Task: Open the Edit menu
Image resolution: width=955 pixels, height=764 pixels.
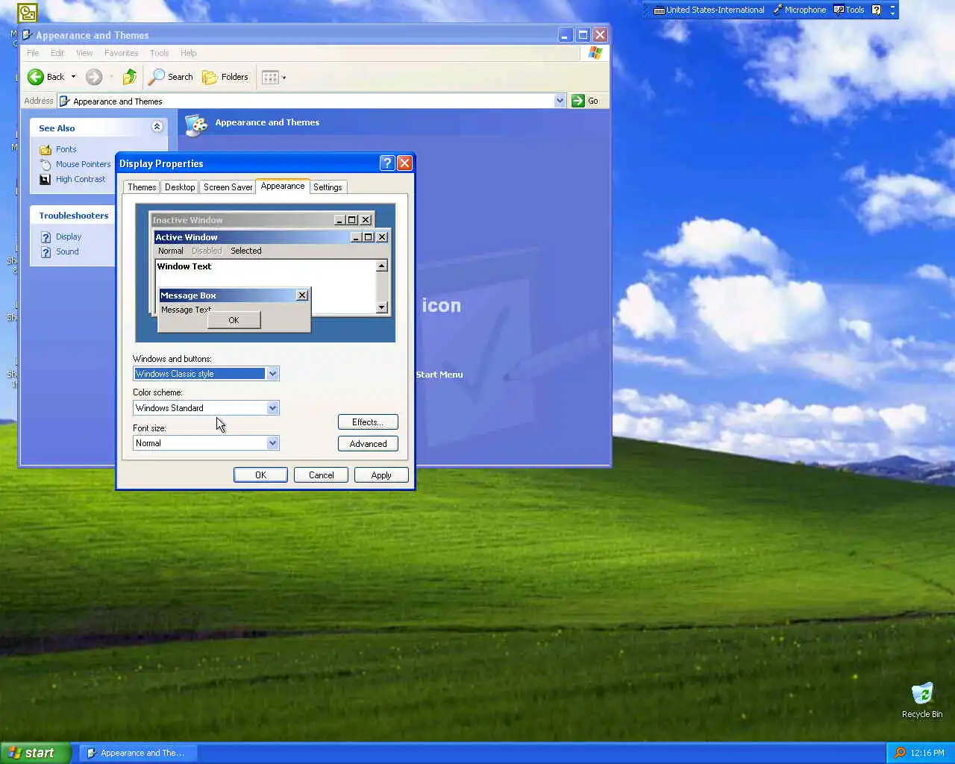Action: [57, 53]
